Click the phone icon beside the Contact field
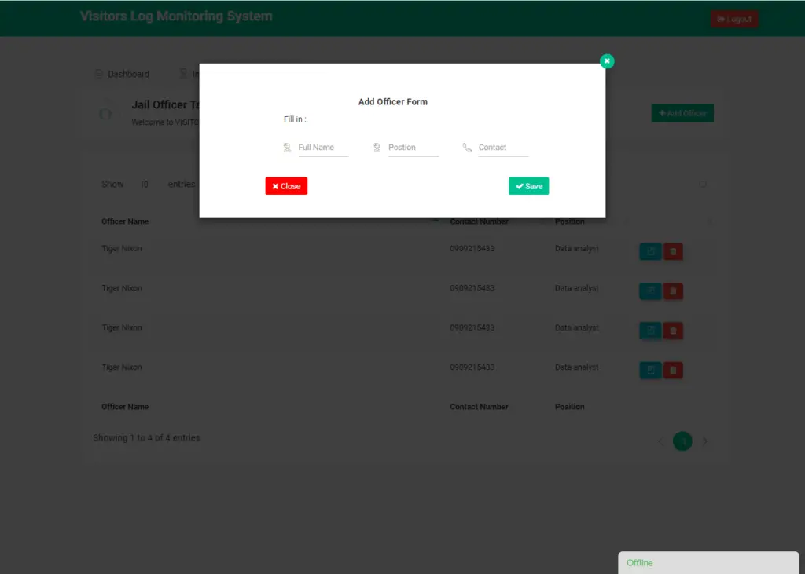805x574 pixels. click(x=465, y=147)
